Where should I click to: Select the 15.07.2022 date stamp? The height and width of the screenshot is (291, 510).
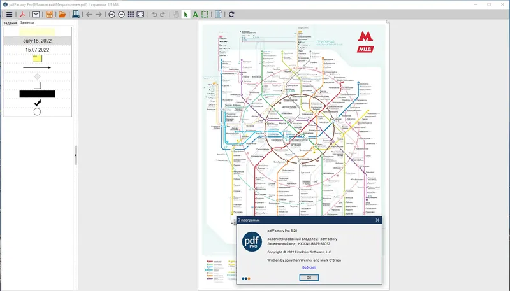(37, 50)
